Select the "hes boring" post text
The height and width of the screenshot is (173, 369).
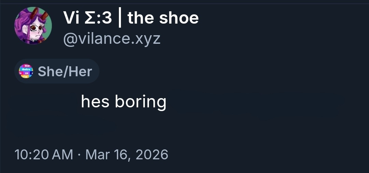[x=123, y=102]
